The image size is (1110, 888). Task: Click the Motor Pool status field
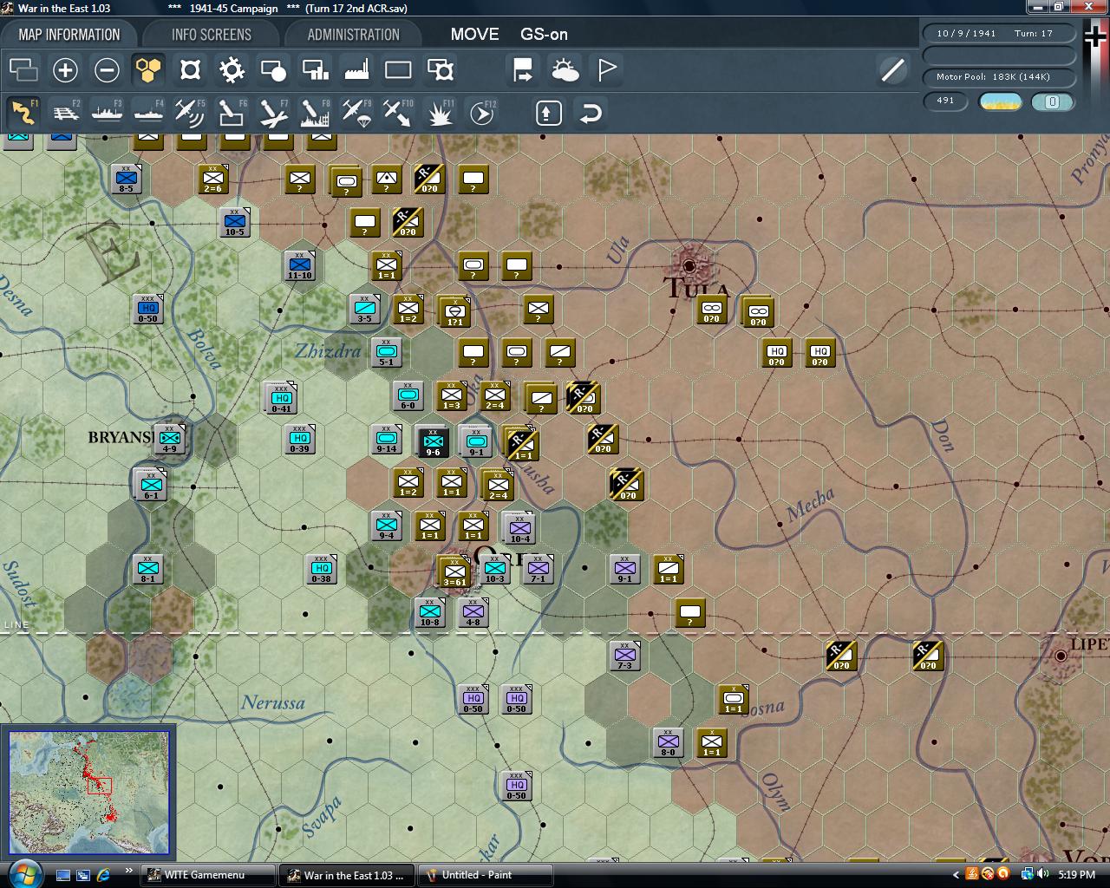coord(998,77)
